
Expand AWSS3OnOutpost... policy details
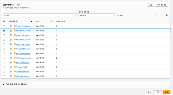(x=11, y=63)
